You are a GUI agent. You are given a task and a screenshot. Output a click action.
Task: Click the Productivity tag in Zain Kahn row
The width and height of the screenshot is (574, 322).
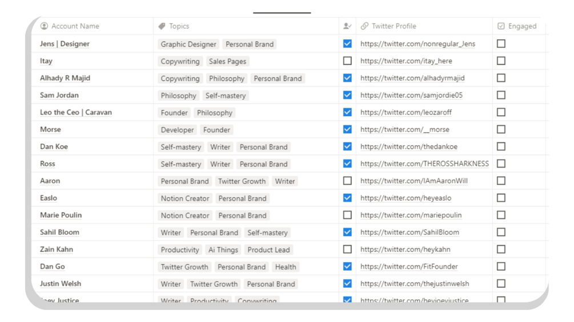180,250
